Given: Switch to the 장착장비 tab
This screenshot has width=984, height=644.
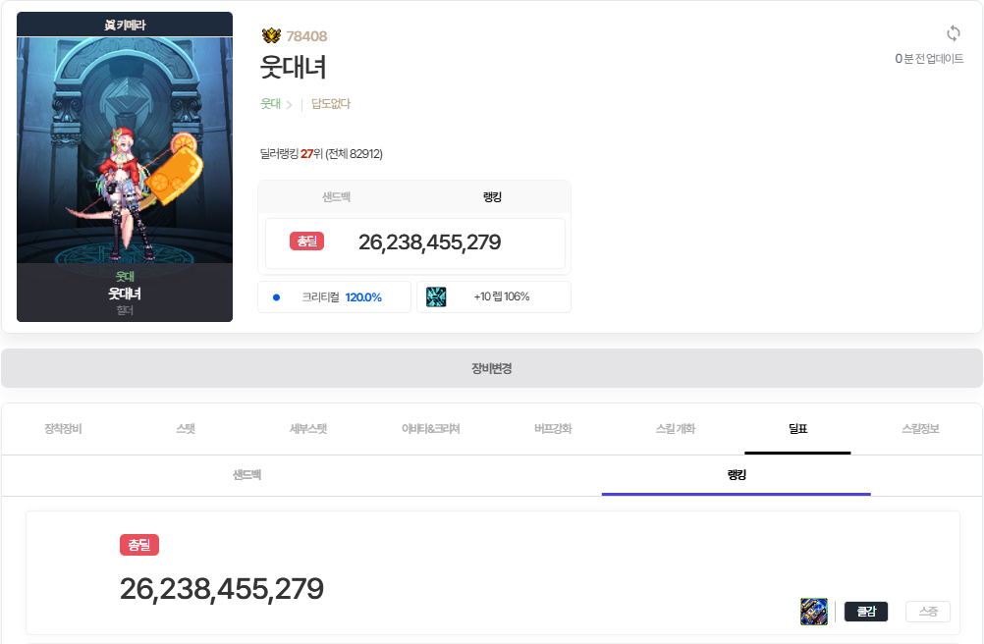Looking at the screenshot, I should (x=63, y=429).
